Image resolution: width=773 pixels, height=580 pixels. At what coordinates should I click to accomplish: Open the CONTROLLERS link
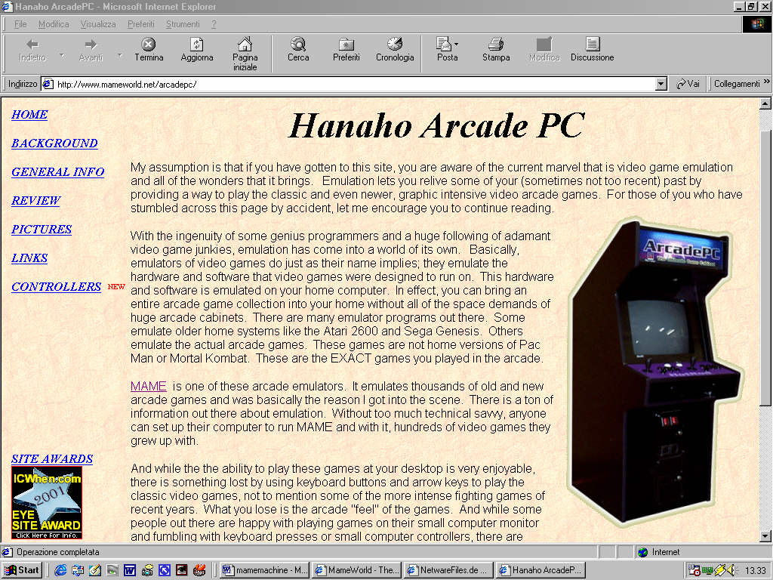click(x=56, y=286)
